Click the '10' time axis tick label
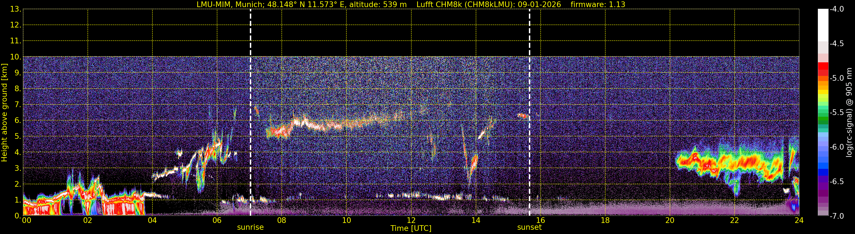Viewport: 855px width, 234px height. pyautogui.click(x=346, y=220)
